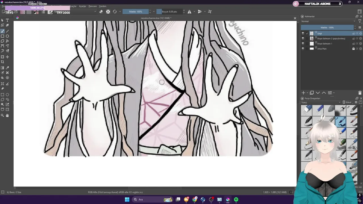The image size is (363, 204).
Task: Select the Zoom magnifier tool
Action: (3, 116)
